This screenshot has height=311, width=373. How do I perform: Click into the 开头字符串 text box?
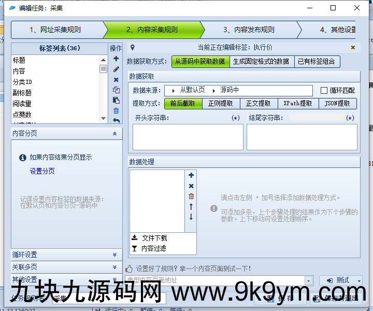(188, 137)
